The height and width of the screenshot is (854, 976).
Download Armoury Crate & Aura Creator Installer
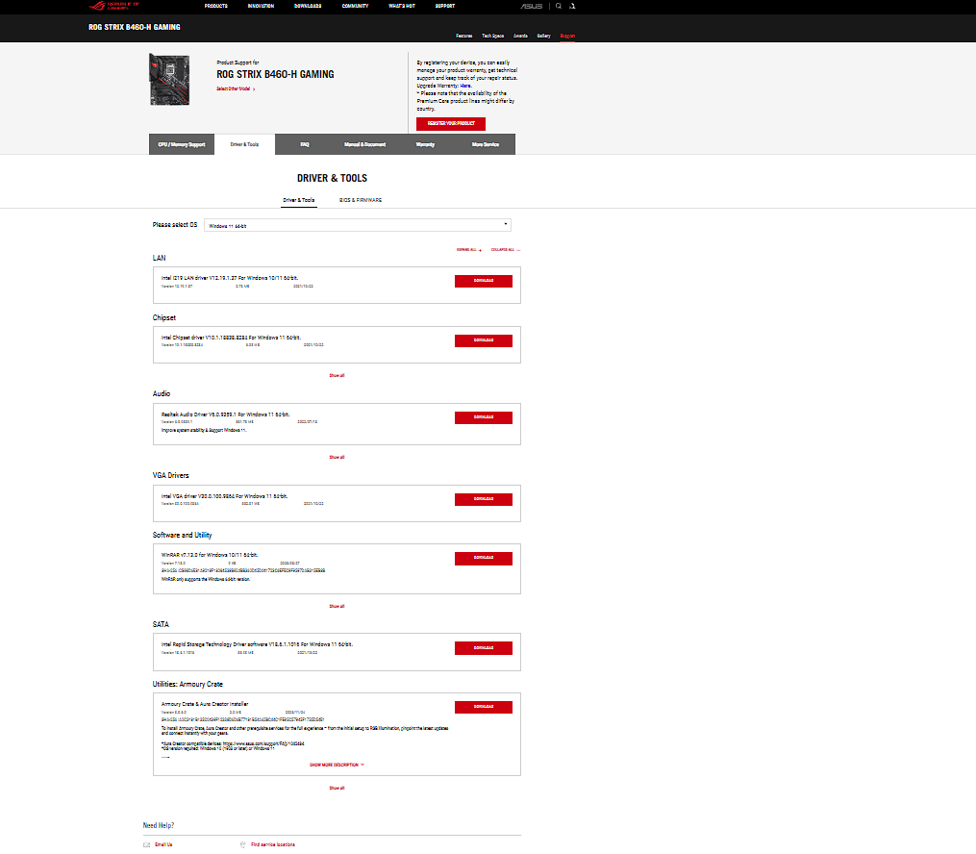coord(484,707)
